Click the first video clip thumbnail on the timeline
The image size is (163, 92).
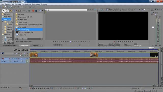tap(34, 55)
